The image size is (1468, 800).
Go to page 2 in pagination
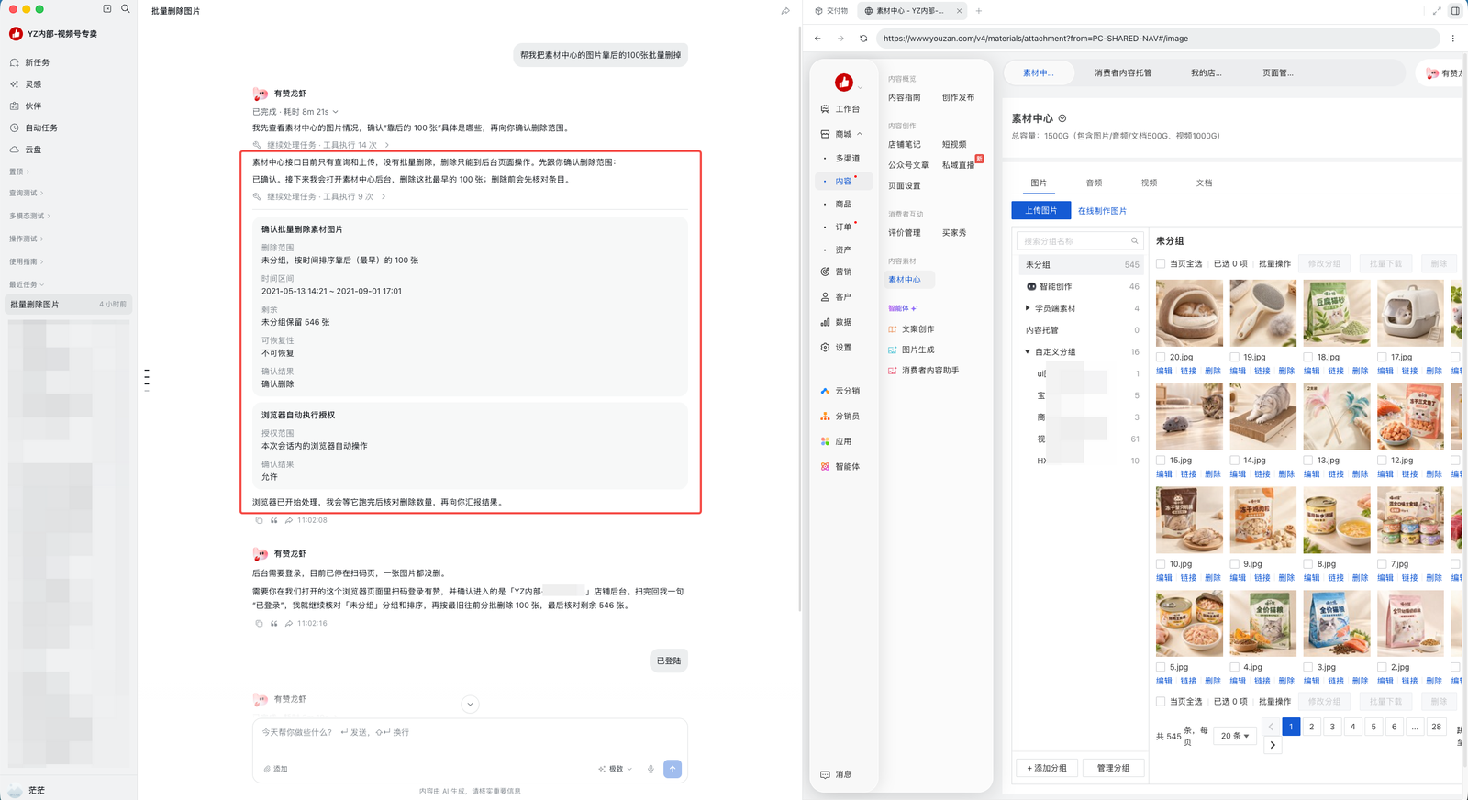(x=1312, y=727)
